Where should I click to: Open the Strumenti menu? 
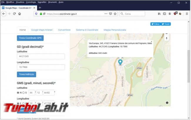tap(52, 2)
